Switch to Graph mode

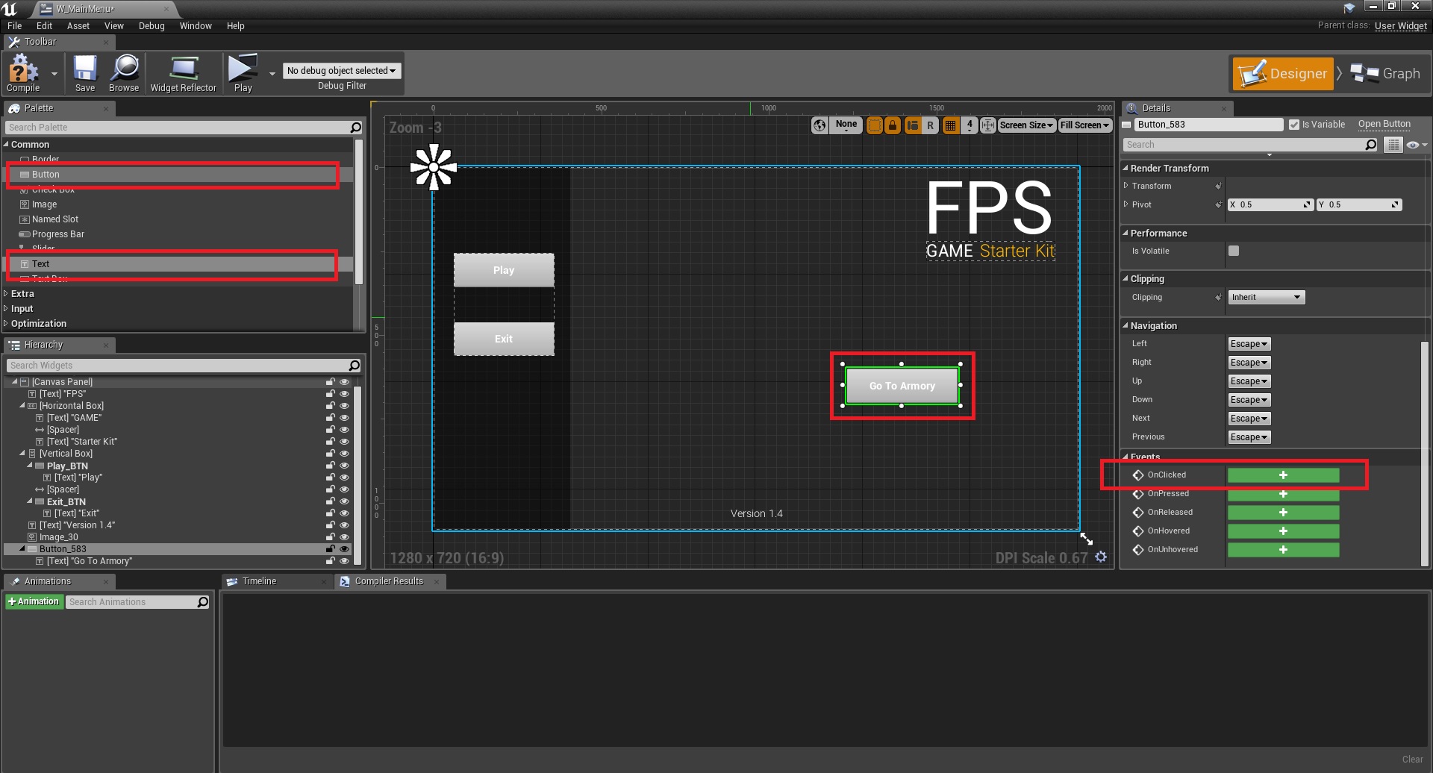click(1386, 74)
